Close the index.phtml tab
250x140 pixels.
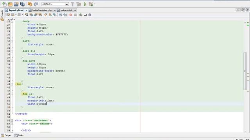[x=75, y=10]
